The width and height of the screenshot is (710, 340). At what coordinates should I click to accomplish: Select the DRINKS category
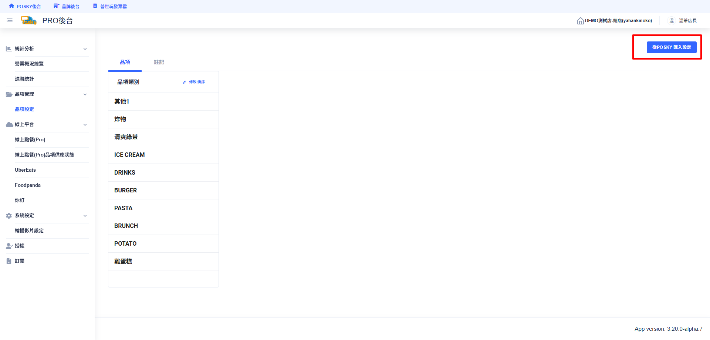163,172
